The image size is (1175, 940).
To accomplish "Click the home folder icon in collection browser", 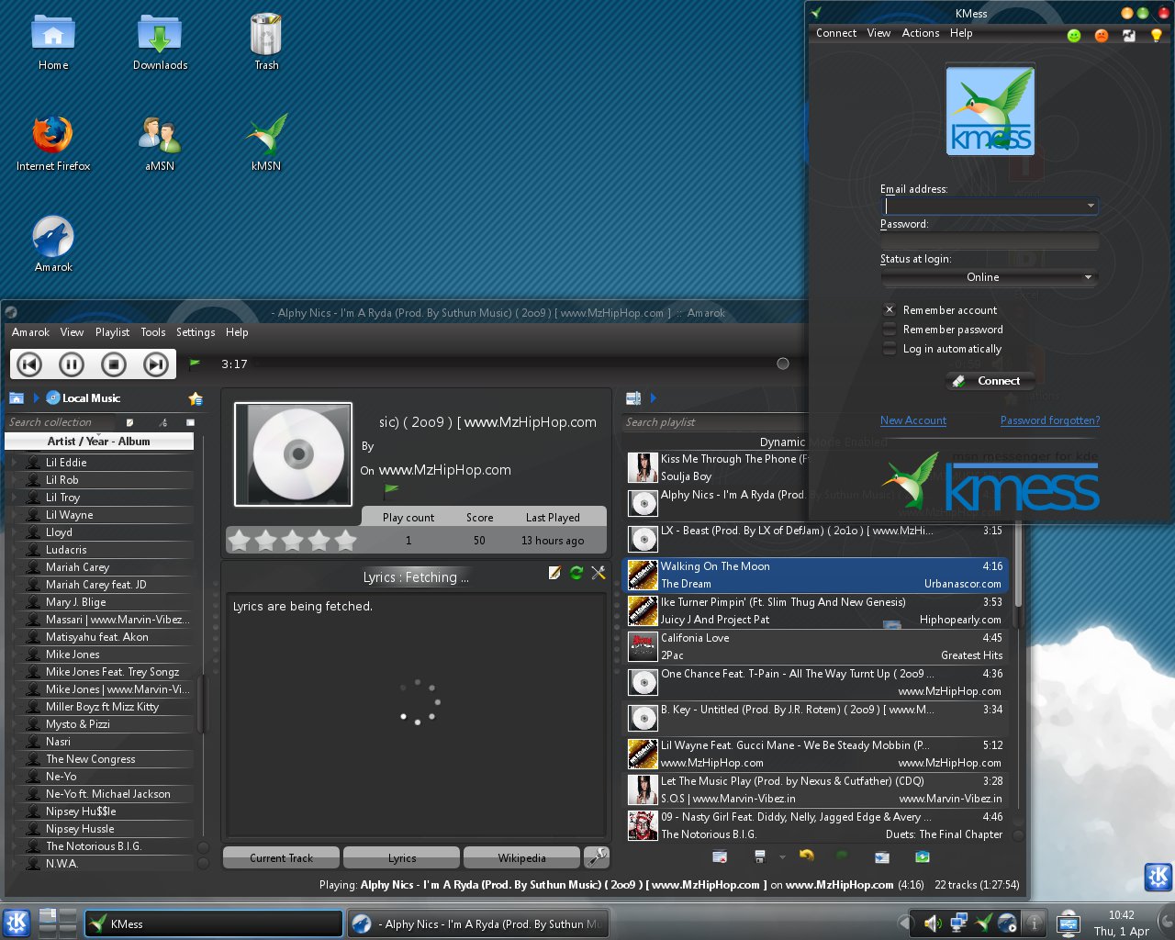I will pos(17,398).
